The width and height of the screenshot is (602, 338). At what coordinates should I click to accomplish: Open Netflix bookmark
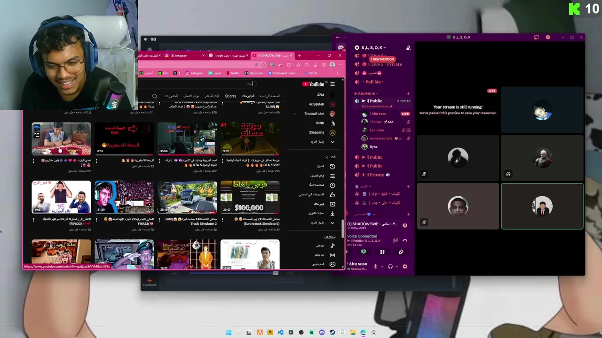pos(233,73)
